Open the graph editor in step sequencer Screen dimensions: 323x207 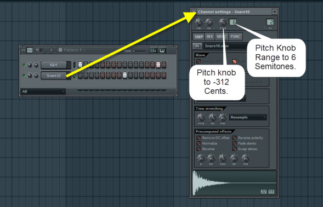click(x=153, y=50)
